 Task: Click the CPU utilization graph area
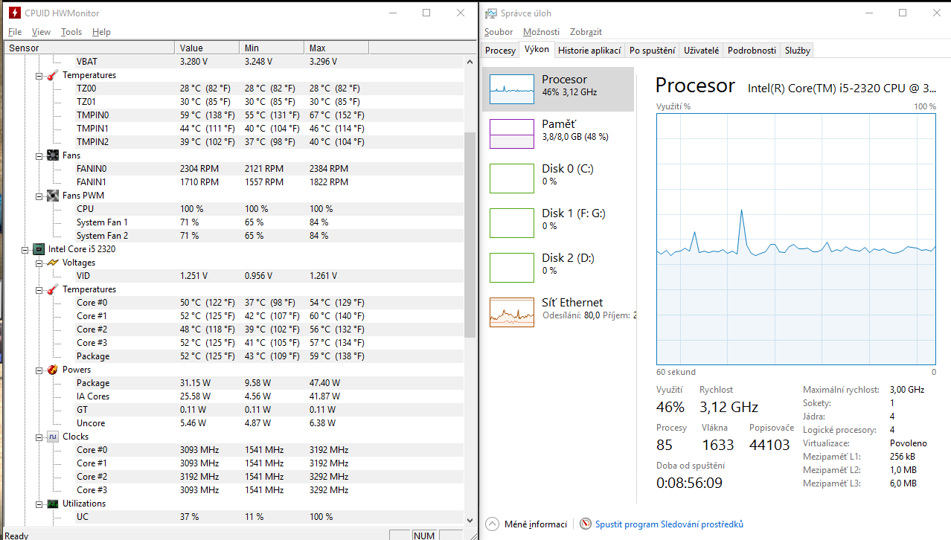pyautogui.click(x=796, y=238)
